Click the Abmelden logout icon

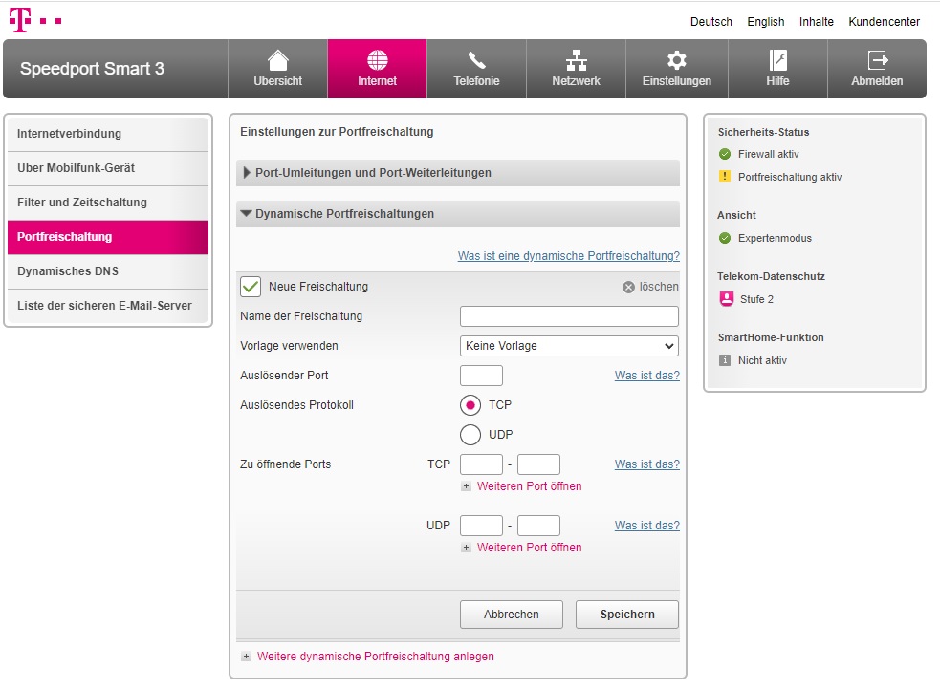coord(877,60)
